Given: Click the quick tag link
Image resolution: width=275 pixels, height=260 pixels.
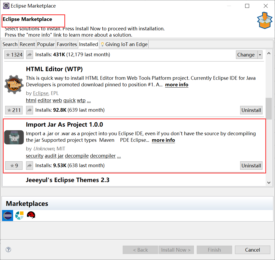Looking at the screenshot, I should tap(69, 100).
